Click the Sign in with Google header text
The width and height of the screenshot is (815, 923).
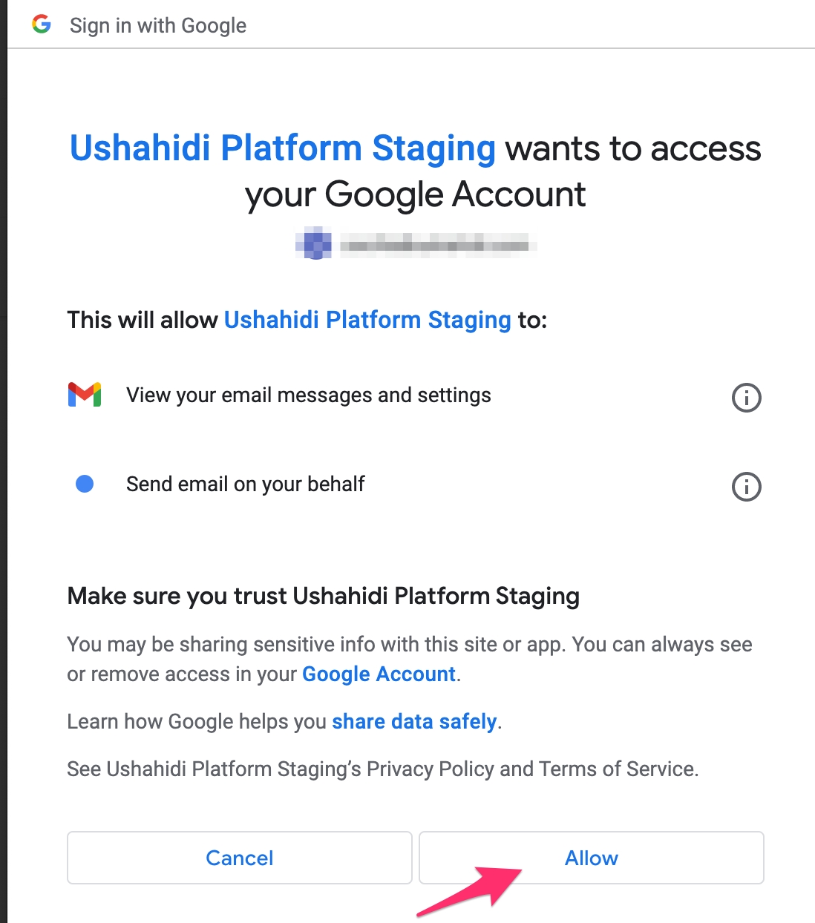(x=158, y=24)
